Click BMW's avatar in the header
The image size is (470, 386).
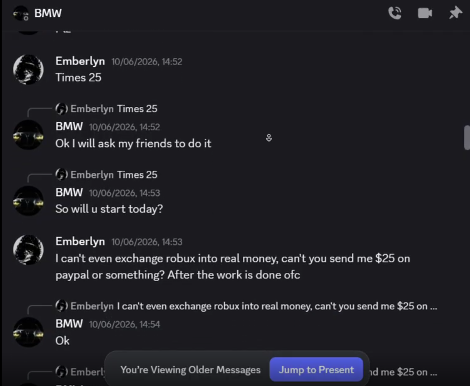21,13
